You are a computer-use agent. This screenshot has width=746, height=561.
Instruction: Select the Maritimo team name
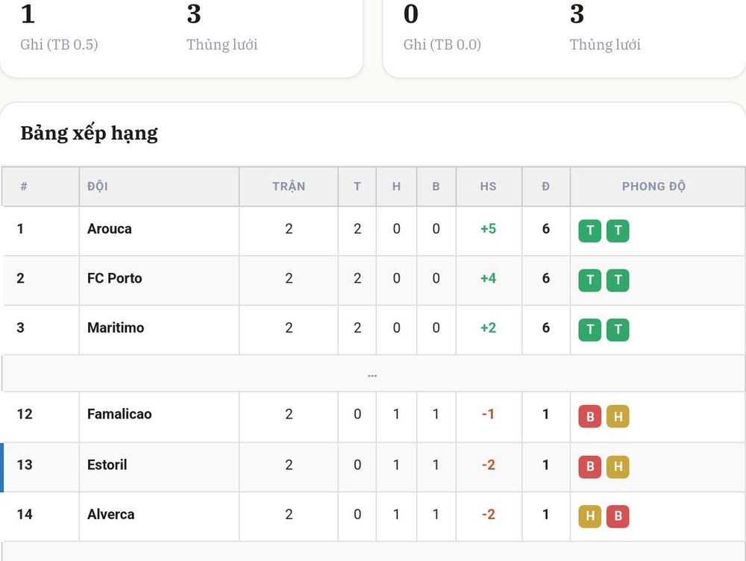pos(116,327)
